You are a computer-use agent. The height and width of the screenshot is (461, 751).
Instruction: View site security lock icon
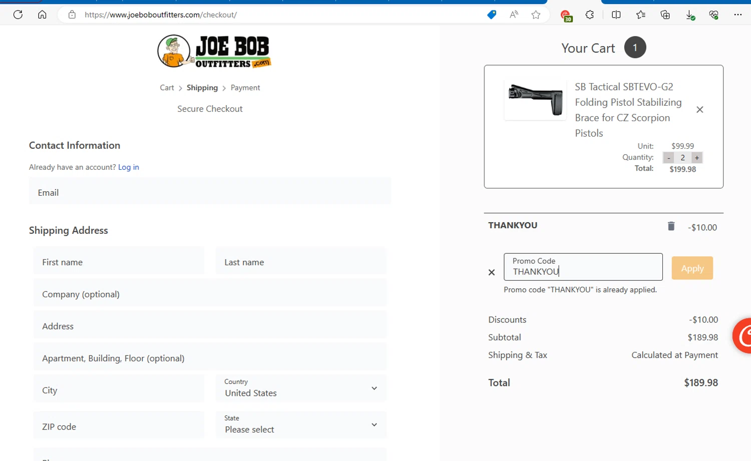(x=72, y=15)
